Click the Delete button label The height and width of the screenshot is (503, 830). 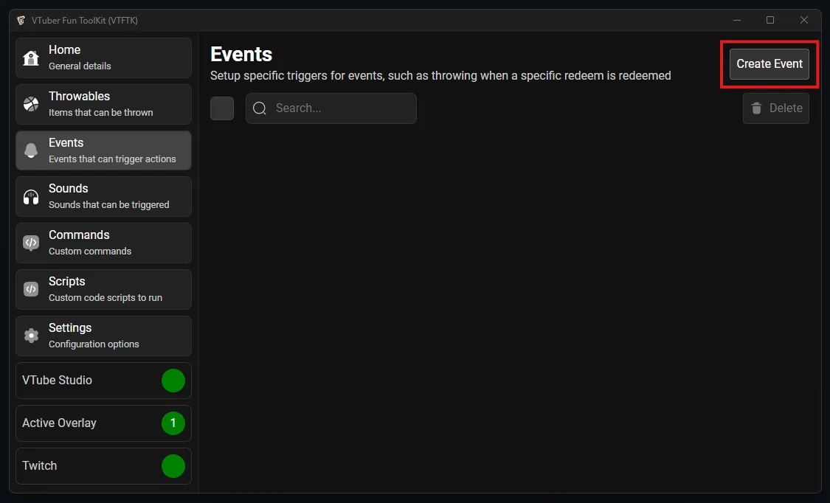click(785, 108)
